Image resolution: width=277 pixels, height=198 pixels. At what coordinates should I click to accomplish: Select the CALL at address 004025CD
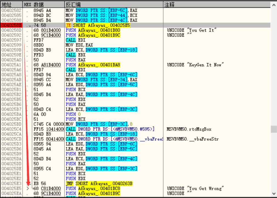[114, 139]
